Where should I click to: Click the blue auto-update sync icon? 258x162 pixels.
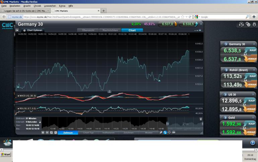[x=165, y=132]
